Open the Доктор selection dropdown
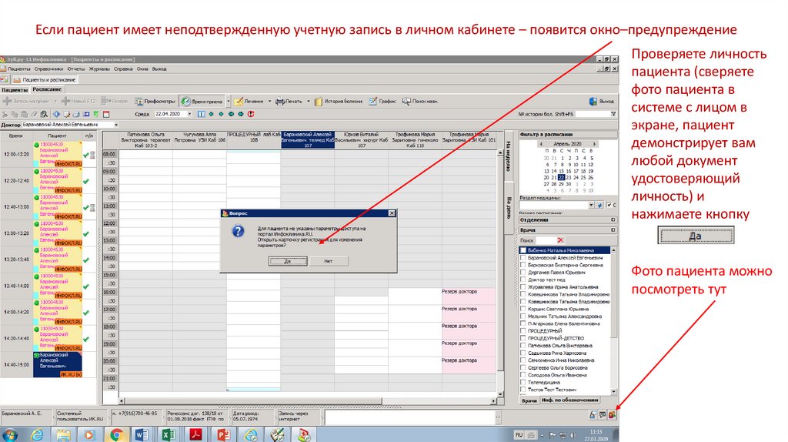Viewport: 788px width, 442px height. (x=115, y=124)
